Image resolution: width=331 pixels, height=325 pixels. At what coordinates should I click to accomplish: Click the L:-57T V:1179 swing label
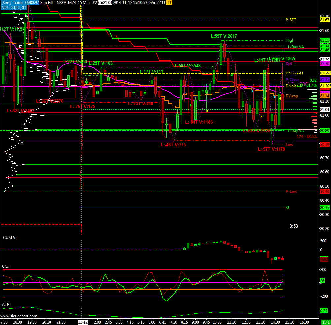[272, 149]
